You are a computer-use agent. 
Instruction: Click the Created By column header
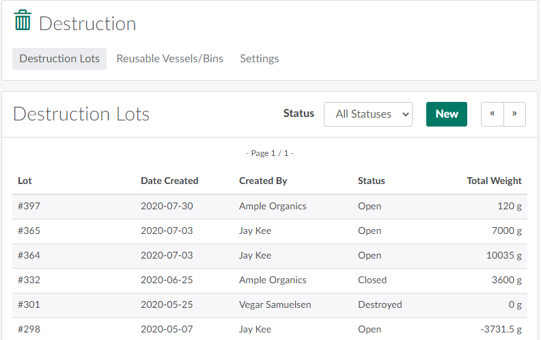click(263, 181)
